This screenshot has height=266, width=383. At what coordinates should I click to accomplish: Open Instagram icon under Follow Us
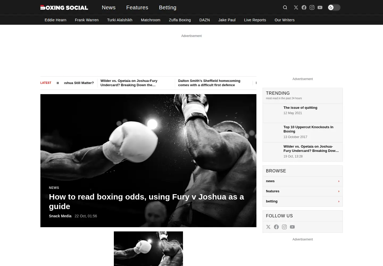click(284, 227)
